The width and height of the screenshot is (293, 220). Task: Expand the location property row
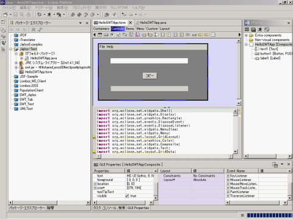pos(95,184)
